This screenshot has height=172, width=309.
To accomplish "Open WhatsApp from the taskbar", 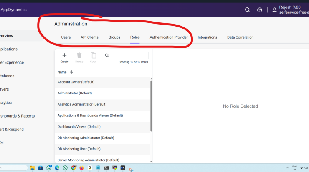I will [65, 168].
